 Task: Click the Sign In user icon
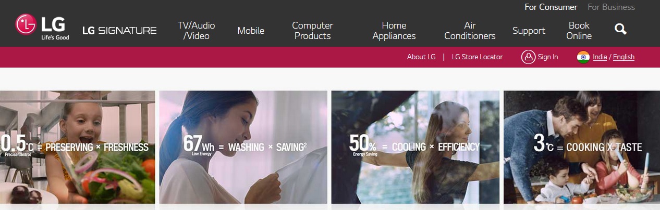pyautogui.click(x=529, y=57)
